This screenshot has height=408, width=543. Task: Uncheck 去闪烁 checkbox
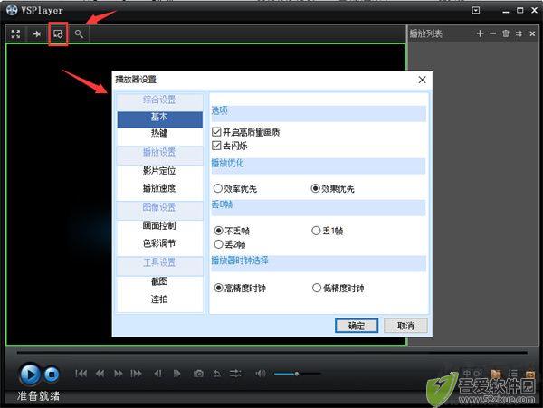tap(216, 146)
